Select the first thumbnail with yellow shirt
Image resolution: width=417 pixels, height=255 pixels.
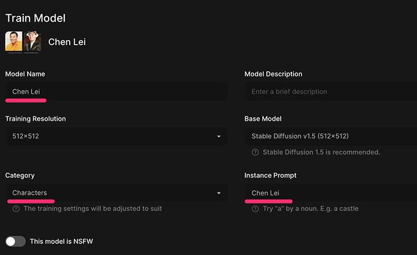tap(14, 42)
